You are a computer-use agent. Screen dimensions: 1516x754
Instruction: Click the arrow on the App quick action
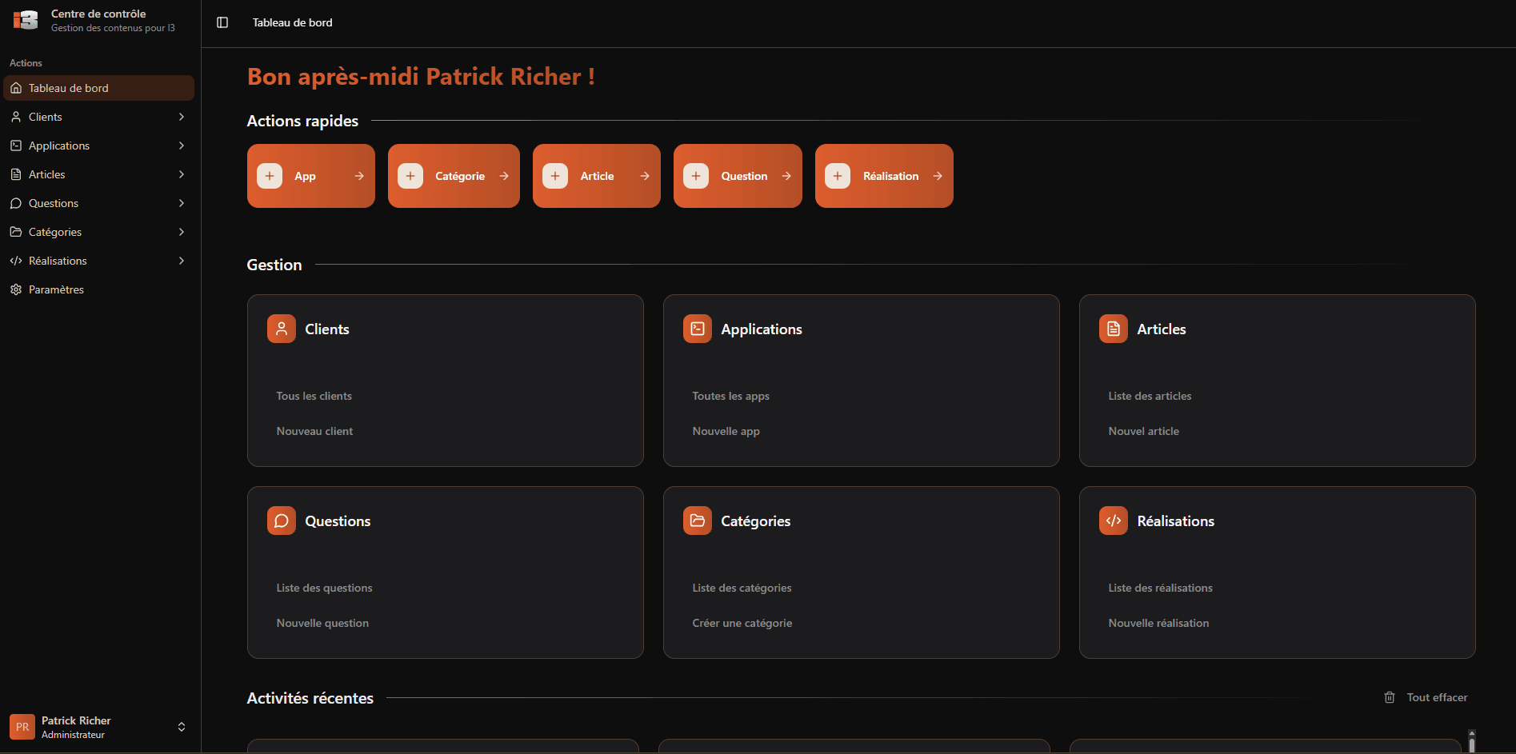(359, 176)
